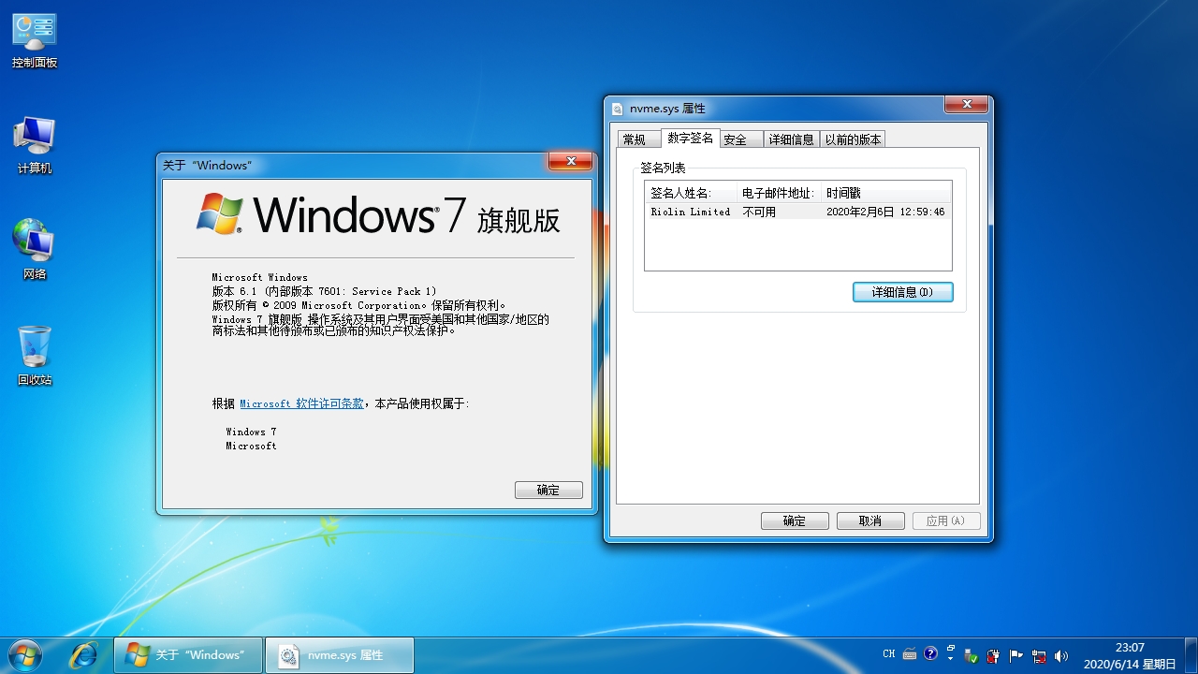Close the About Windows dialog
The image size is (1198, 674).
[x=570, y=162]
